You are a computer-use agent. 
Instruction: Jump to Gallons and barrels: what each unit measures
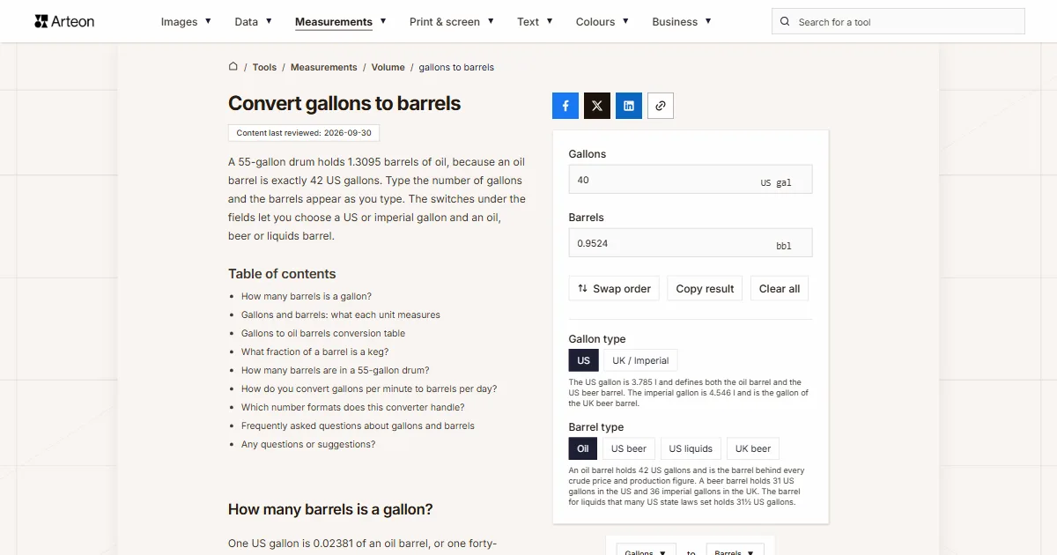tap(341, 314)
